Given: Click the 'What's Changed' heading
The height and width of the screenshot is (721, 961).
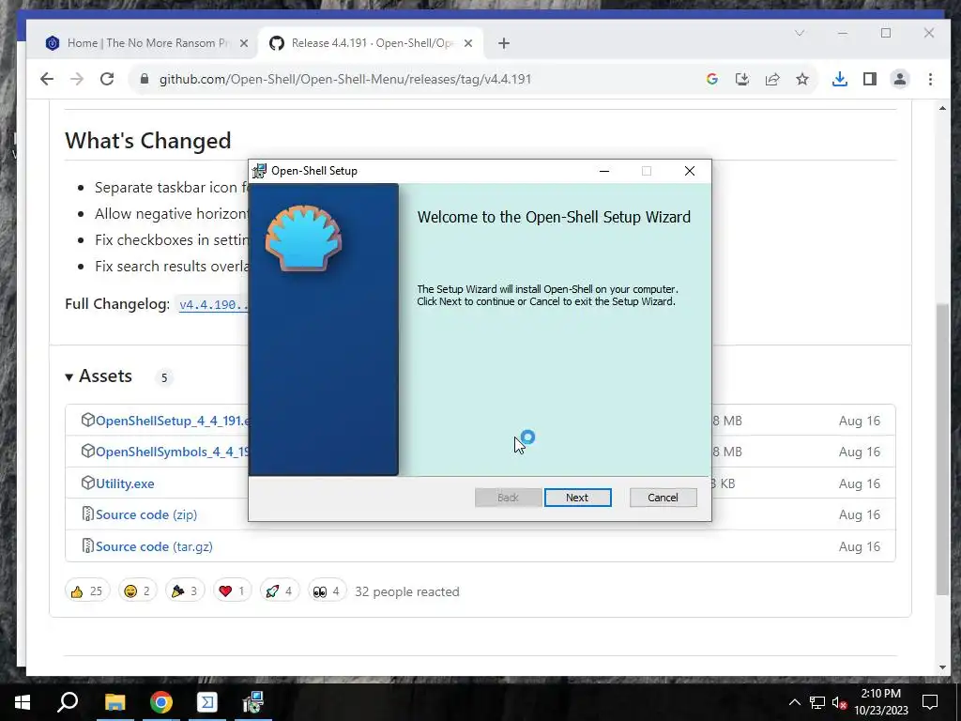Looking at the screenshot, I should point(148,141).
